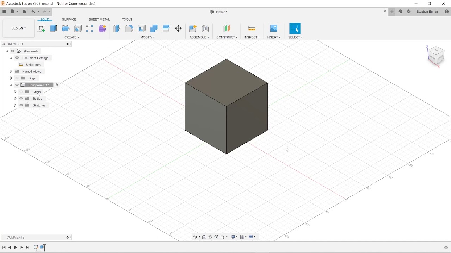Switch to the SURFACE tab
This screenshot has height=253, width=451.
[x=69, y=20]
